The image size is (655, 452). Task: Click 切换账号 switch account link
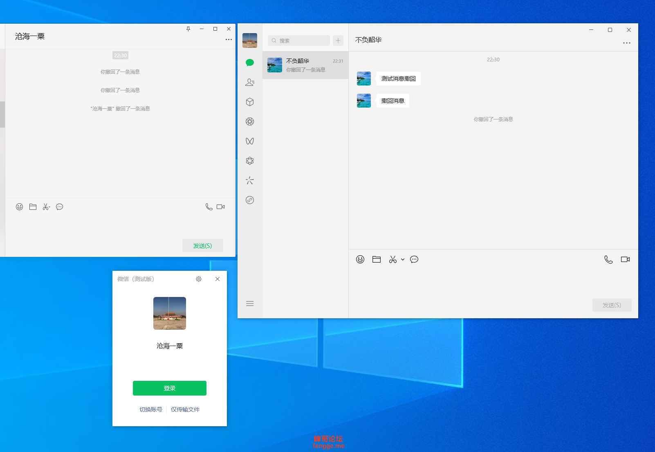[151, 409]
